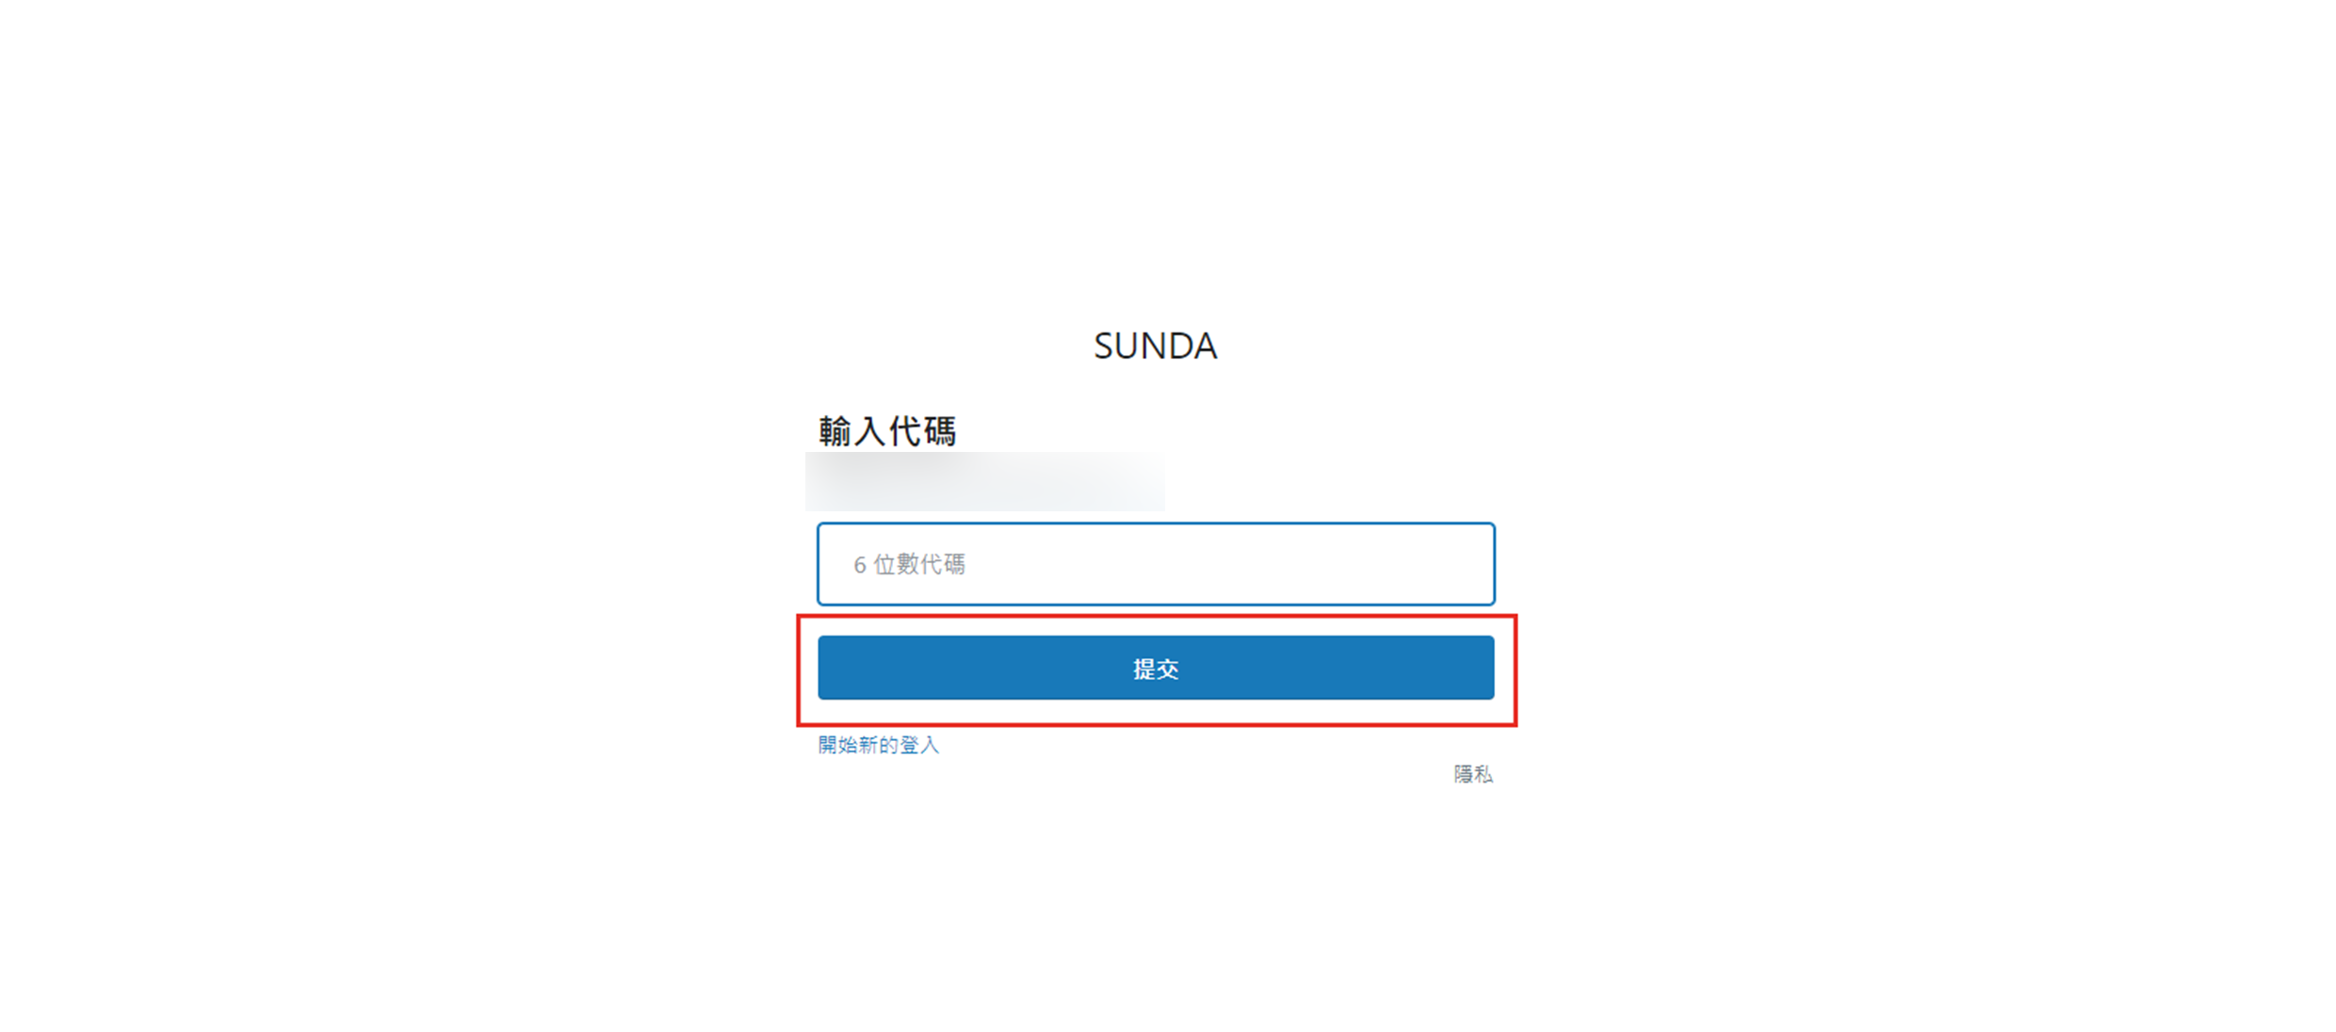View the privacy page via 隱私
The height and width of the screenshot is (1032, 2336).
[1472, 774]
